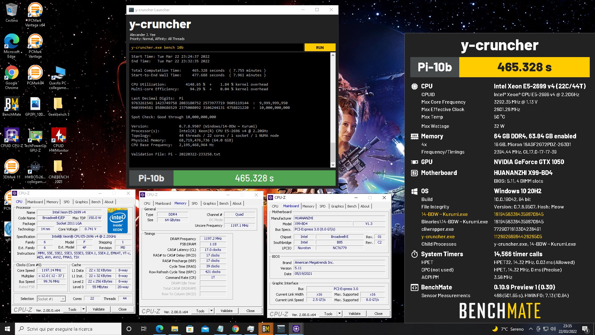Screen dimensions: 595x335
Task: Open the Windows Start menu
Action: coord(7,329)
